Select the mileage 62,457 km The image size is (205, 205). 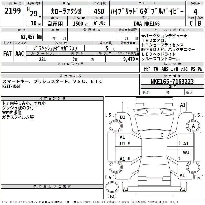[x=31, y=37]
